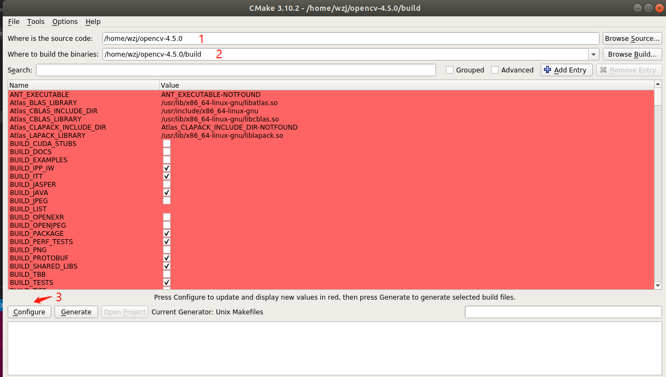Click the liblapack.so path value
The width and height of the screenshot is (666, 377).
pyautogui.click(x=222, y=136)
